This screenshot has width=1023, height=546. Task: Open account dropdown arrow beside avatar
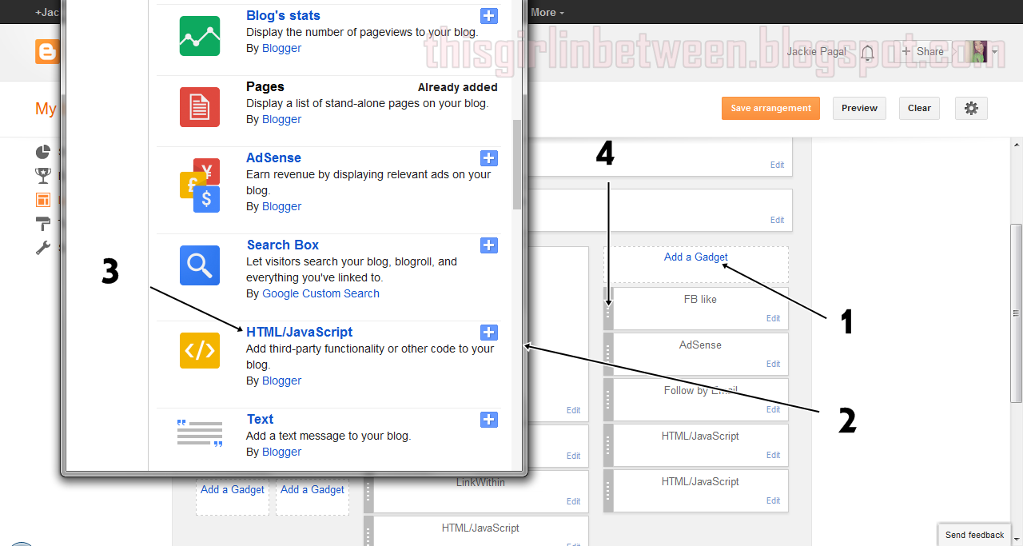[x=995, y=53]
